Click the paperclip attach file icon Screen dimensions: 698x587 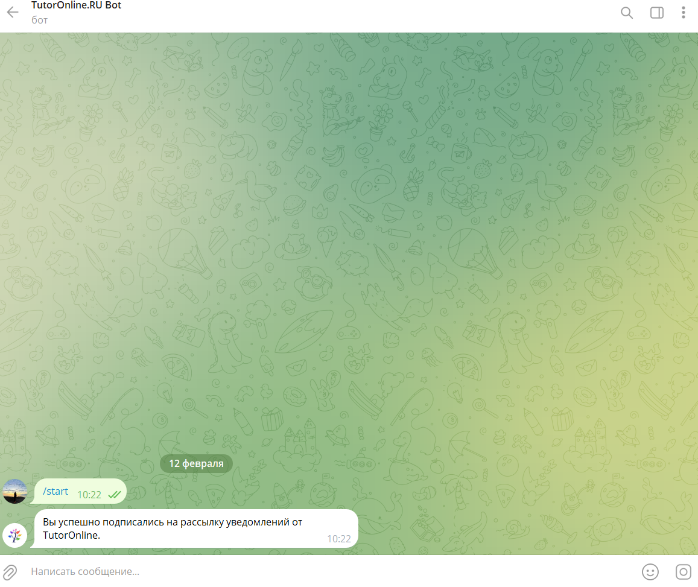(x=10, y=573)
